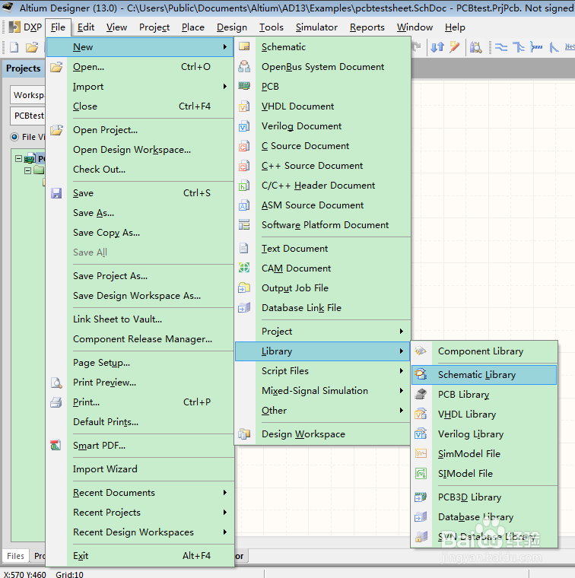This screenshot has height=578, width=575.
Task: Open the Design menu
Action: click(232, 27)
